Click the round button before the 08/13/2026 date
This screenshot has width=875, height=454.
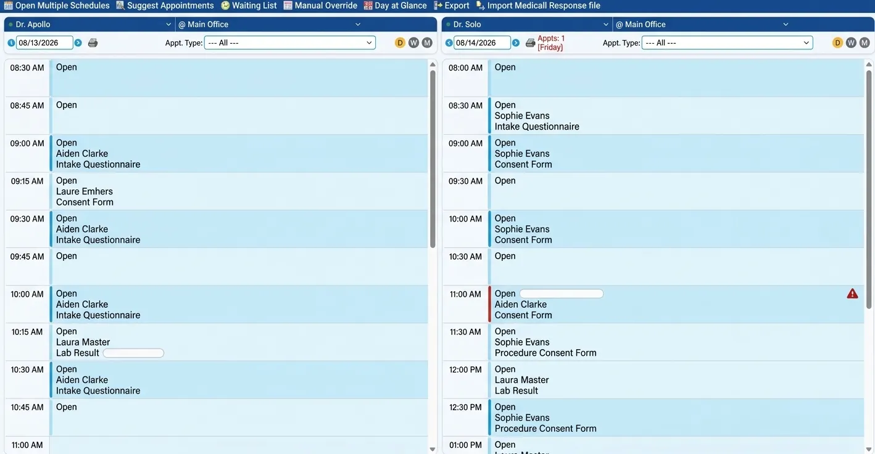tap(11, 43)
